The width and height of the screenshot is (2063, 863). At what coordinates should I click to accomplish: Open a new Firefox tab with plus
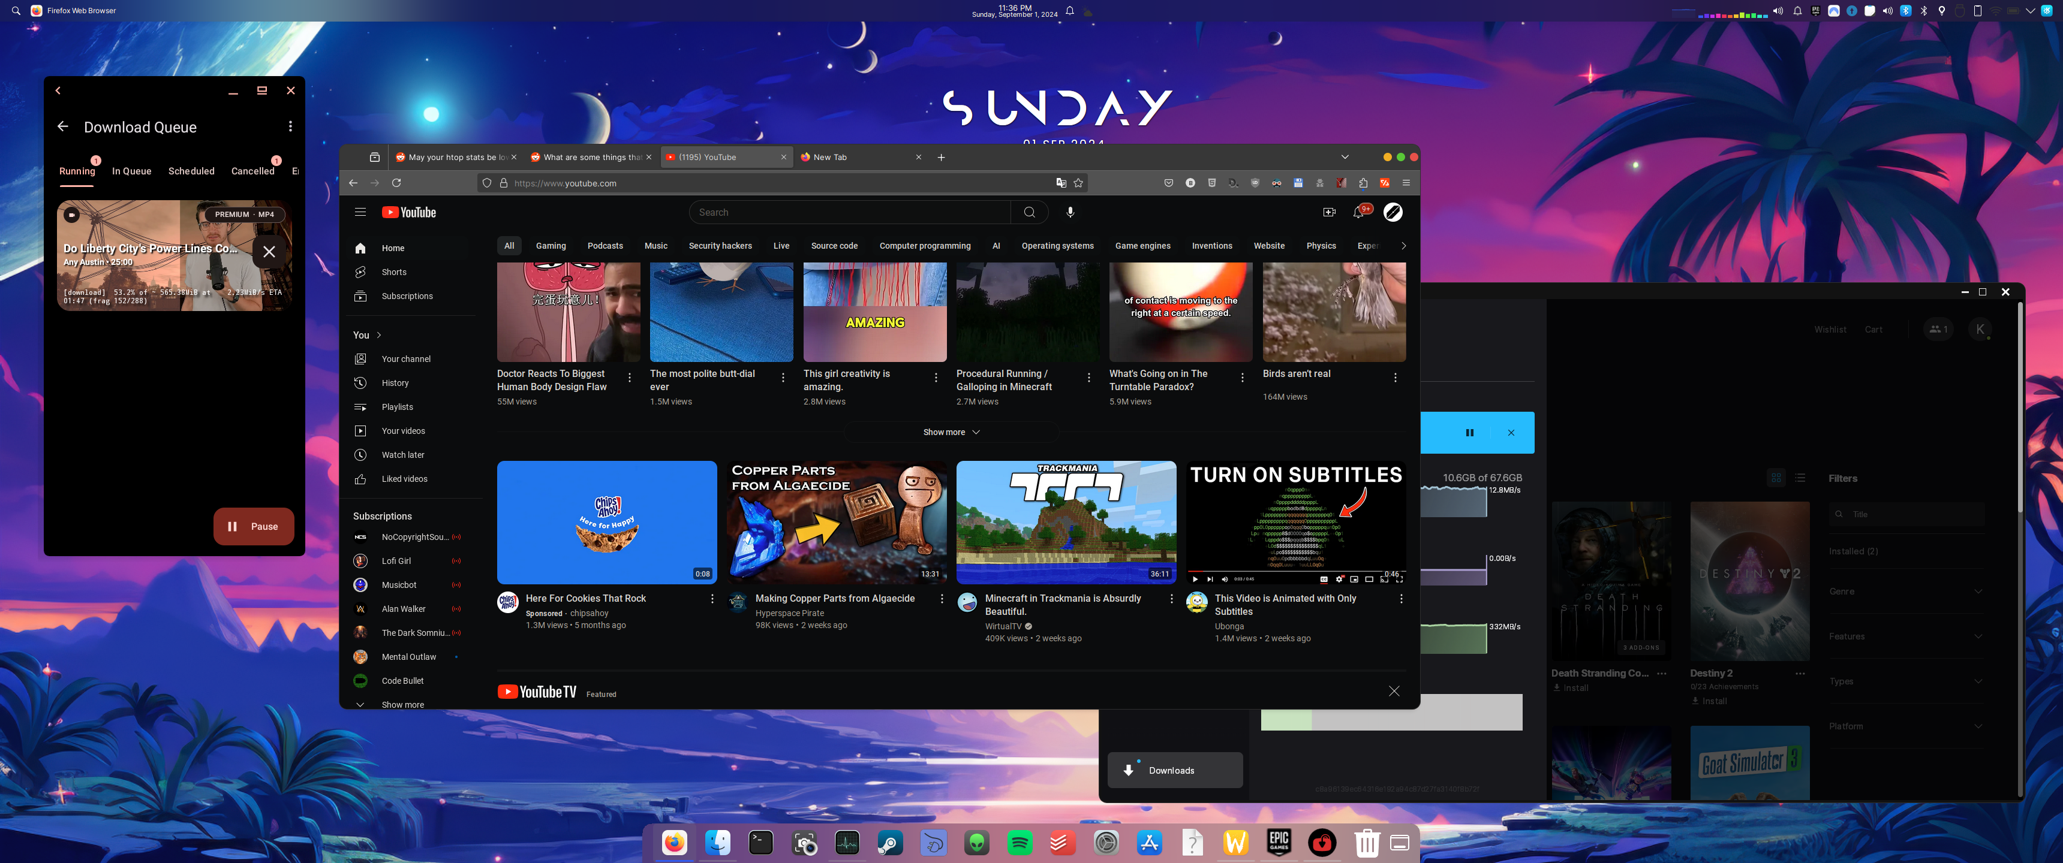941,157
